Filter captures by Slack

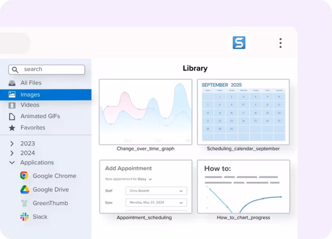[x=40, y=217]
